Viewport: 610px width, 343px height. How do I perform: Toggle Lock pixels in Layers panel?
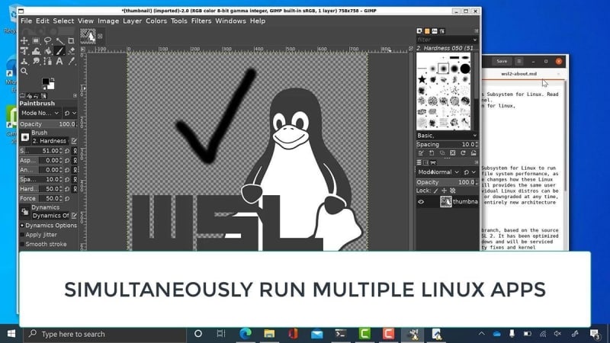[435, 191]
